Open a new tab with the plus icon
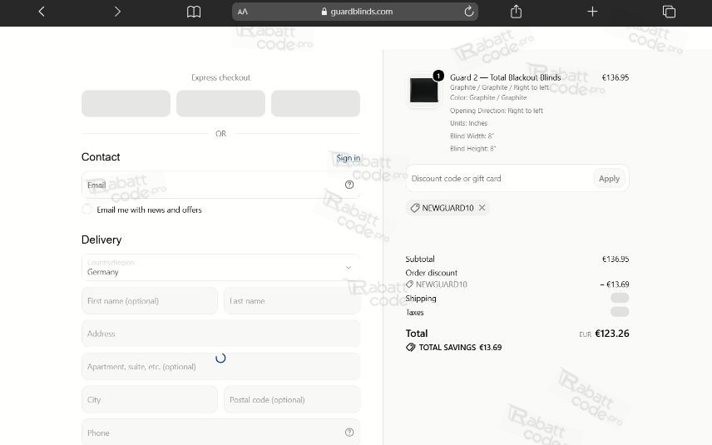This screenshot has width=712, height=445. pyautogui.click(x=592, y=12)
